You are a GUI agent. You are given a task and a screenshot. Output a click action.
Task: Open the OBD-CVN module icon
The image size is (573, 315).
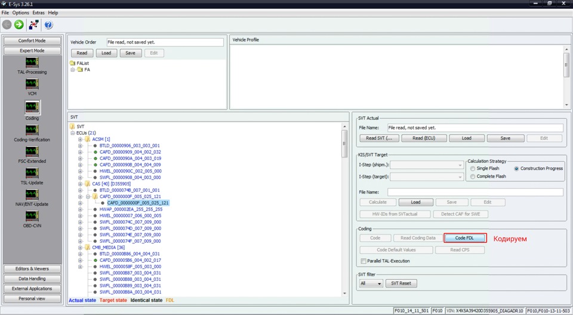pyautogui.click(x=32, y=217)
